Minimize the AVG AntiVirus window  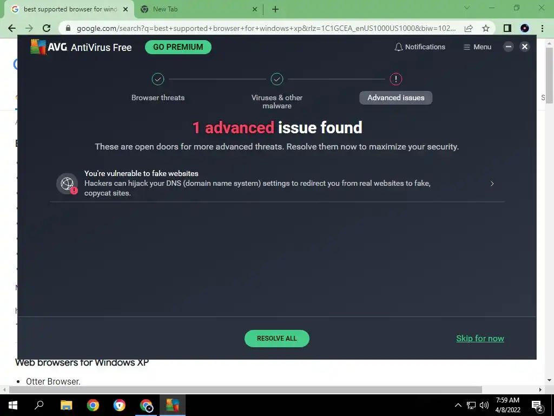coord(509,47)
